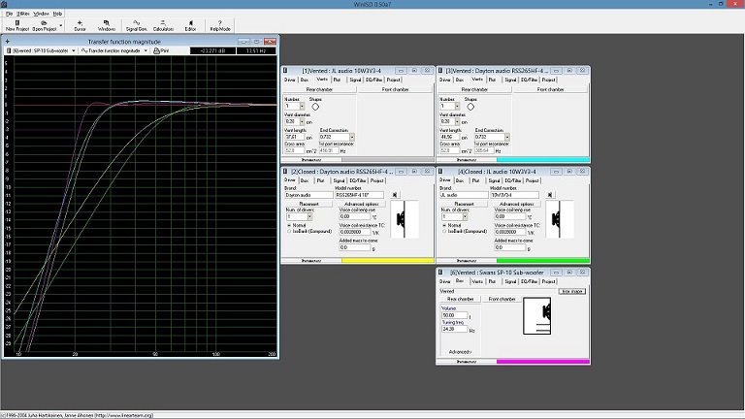Screen dimensions: 745x419
Task: Click the speaker icon in window 3 title bar
Action: 440,70
